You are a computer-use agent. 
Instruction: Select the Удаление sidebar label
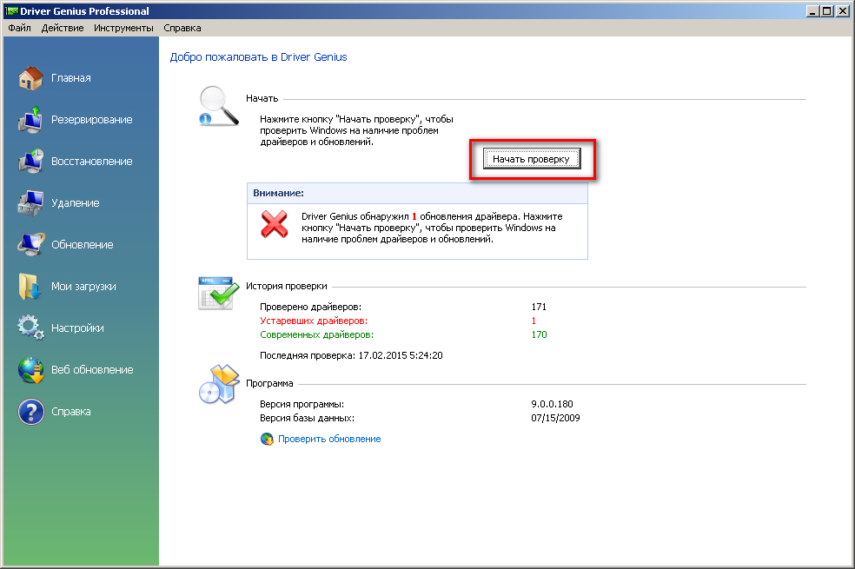tap(76, 203)
